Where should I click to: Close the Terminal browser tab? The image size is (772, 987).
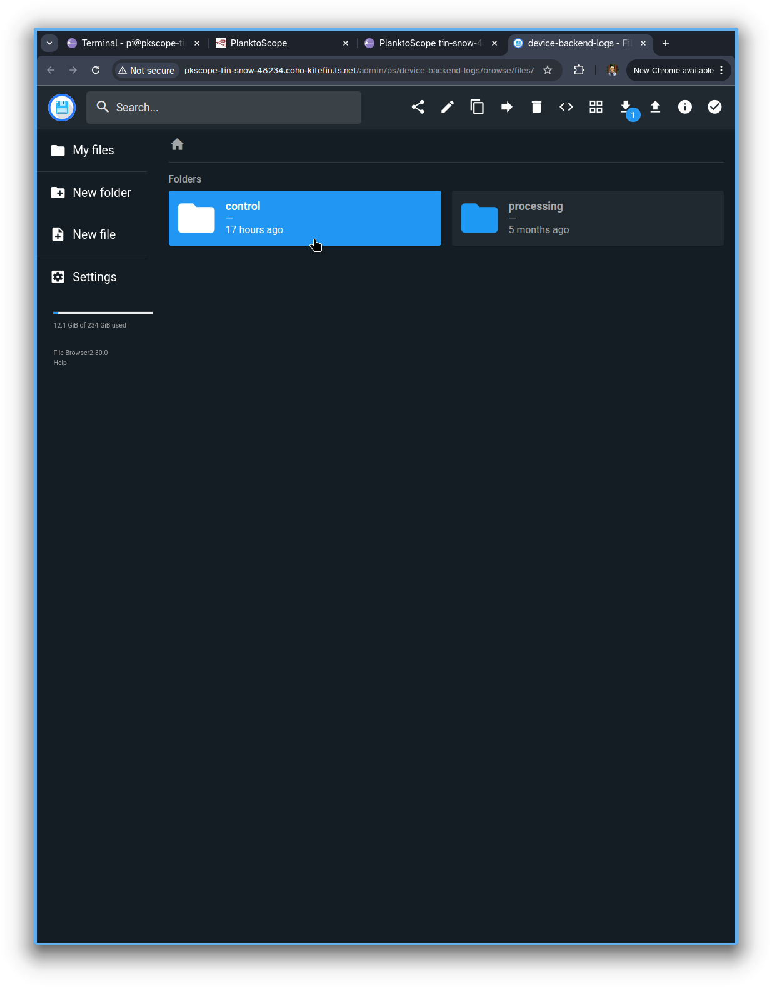tap(197, 43)
